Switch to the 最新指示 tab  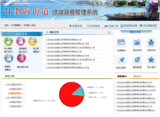point(138,76)
